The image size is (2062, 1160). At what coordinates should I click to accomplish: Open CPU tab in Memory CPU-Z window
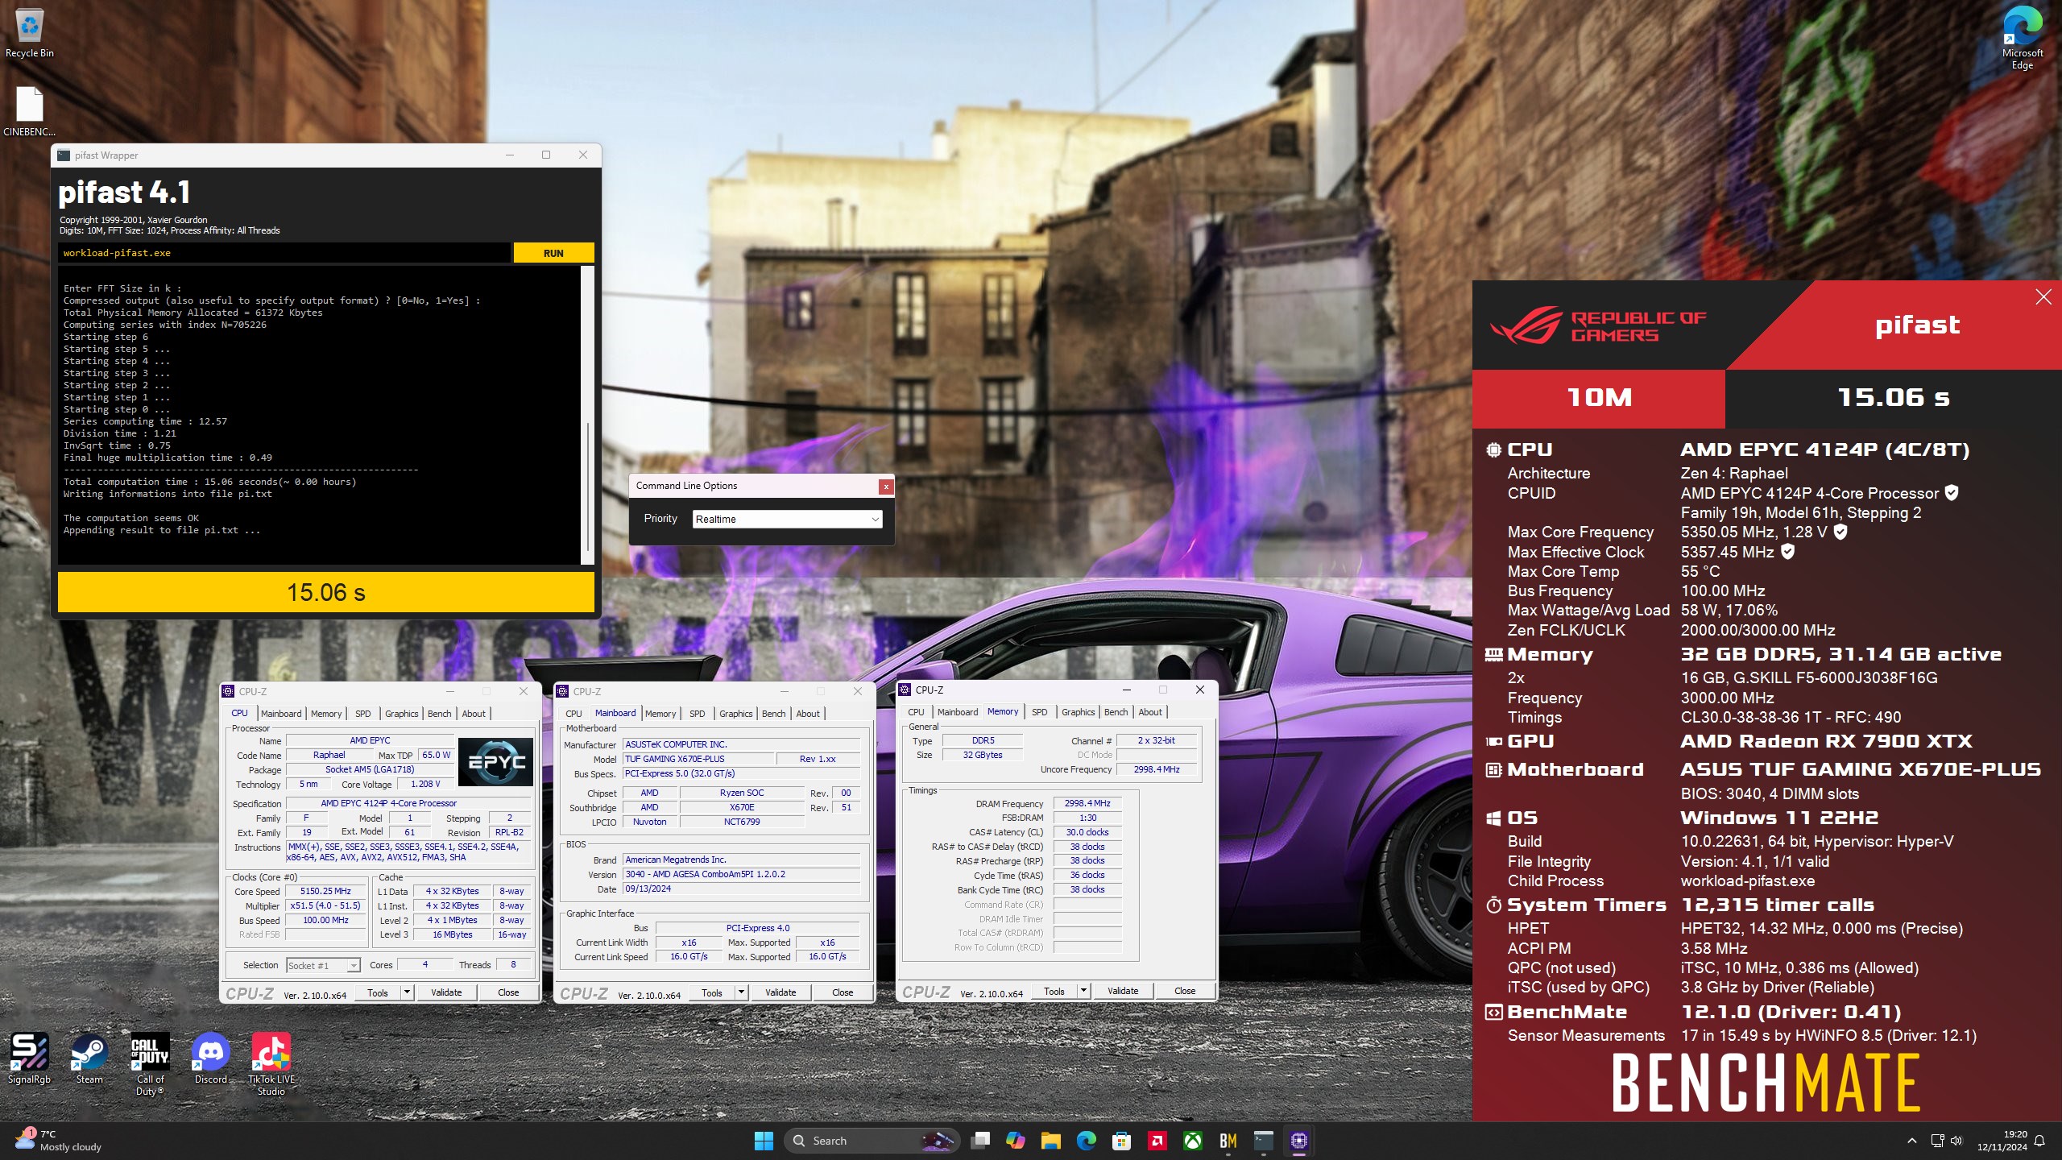point(916,712)
